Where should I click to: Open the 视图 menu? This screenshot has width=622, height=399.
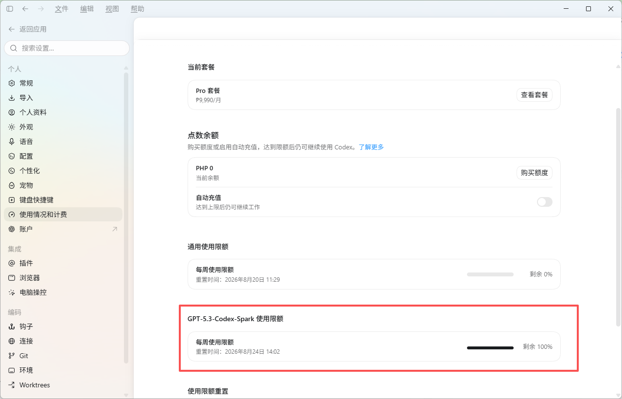click(112, 9)
